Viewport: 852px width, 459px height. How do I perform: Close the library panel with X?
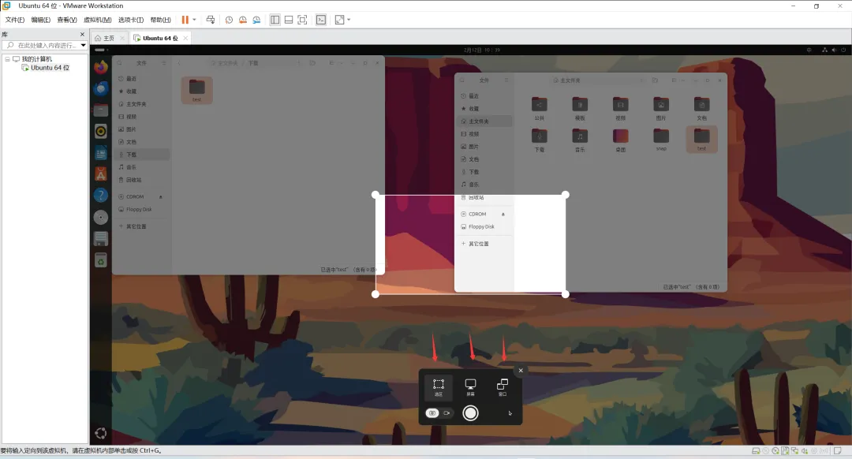(82, 34)
